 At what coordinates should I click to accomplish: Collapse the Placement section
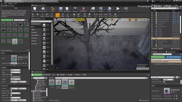click(x=1, y=86)
